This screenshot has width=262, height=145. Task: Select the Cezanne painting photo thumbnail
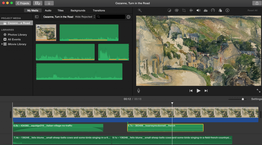click(x=46, y=32)
